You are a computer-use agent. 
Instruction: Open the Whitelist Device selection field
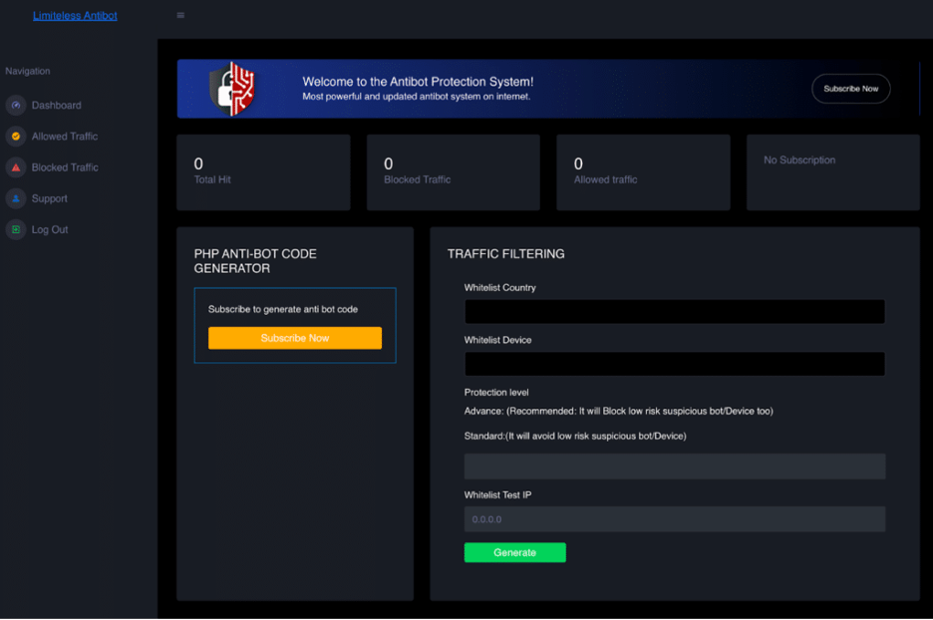pos(674,364)
